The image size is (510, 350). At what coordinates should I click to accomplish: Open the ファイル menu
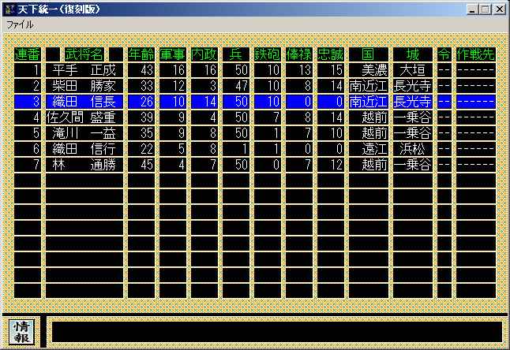(x=20, y=24)
